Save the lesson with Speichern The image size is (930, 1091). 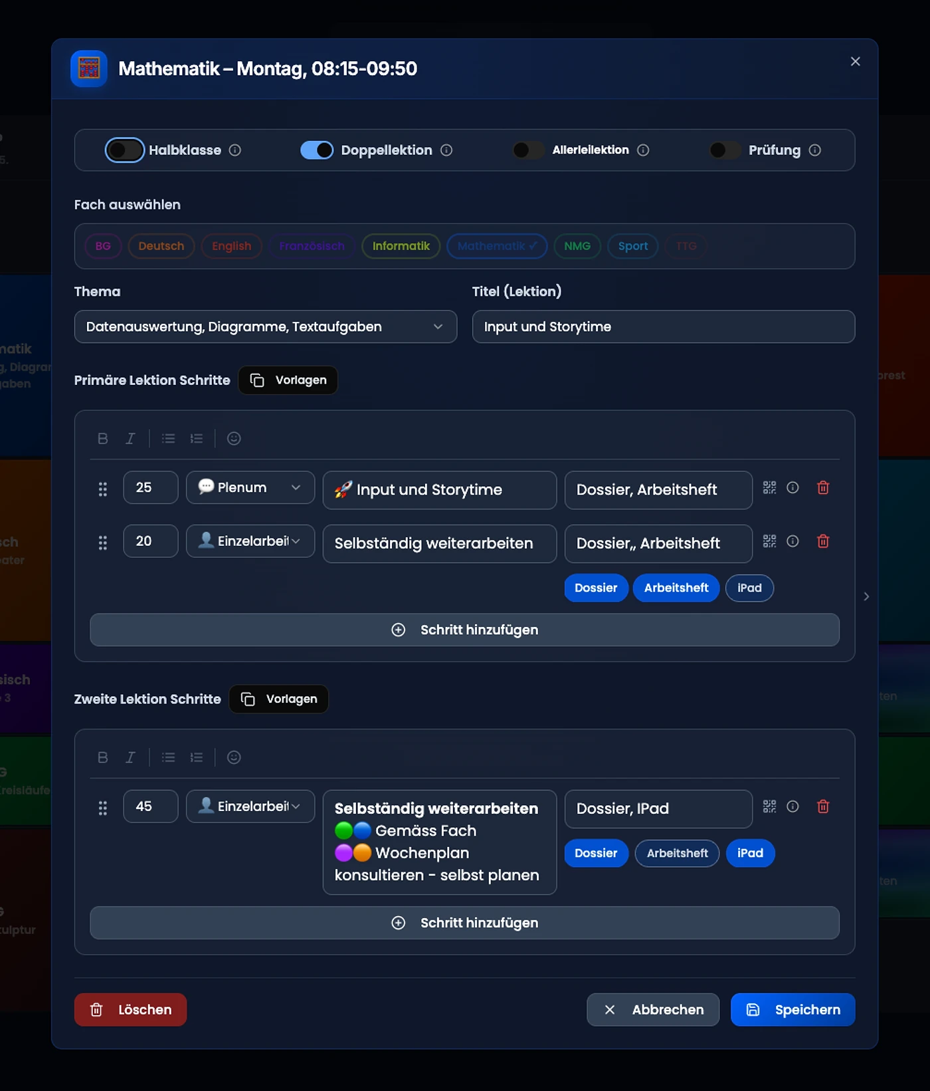click(792, 1010)
